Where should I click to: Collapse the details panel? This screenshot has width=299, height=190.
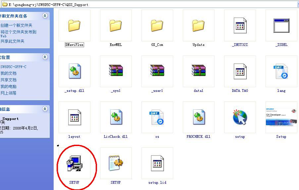point(45,109)
